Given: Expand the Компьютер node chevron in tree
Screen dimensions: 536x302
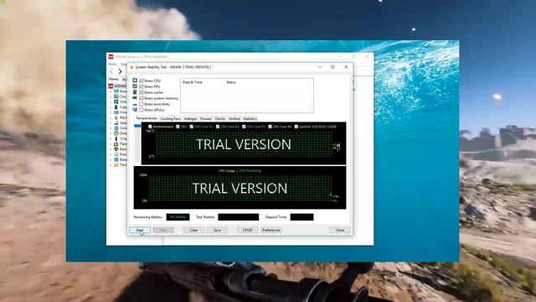Looking at the screenshot, I should [111, 91].
